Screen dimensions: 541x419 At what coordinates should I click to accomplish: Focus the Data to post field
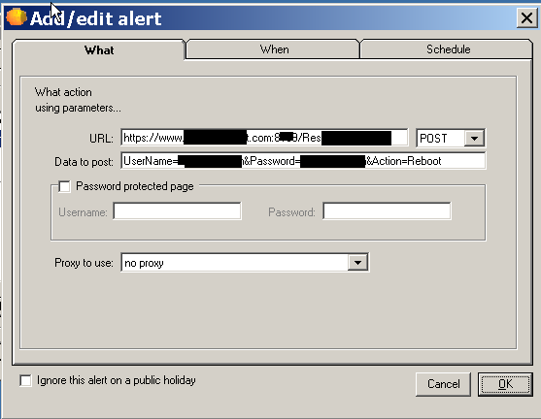tap(303, 161)
